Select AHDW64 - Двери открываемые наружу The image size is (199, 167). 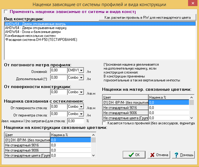[x=36, y=28]
